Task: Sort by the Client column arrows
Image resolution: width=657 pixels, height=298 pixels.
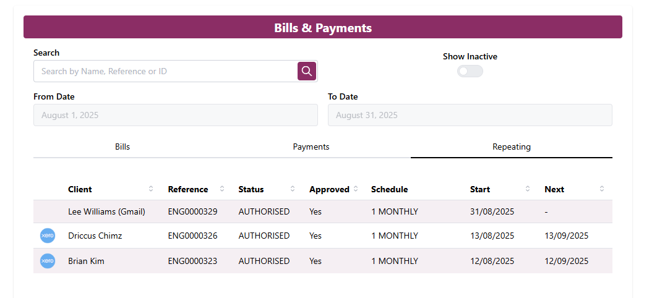Action: click(x=151, y=189)
